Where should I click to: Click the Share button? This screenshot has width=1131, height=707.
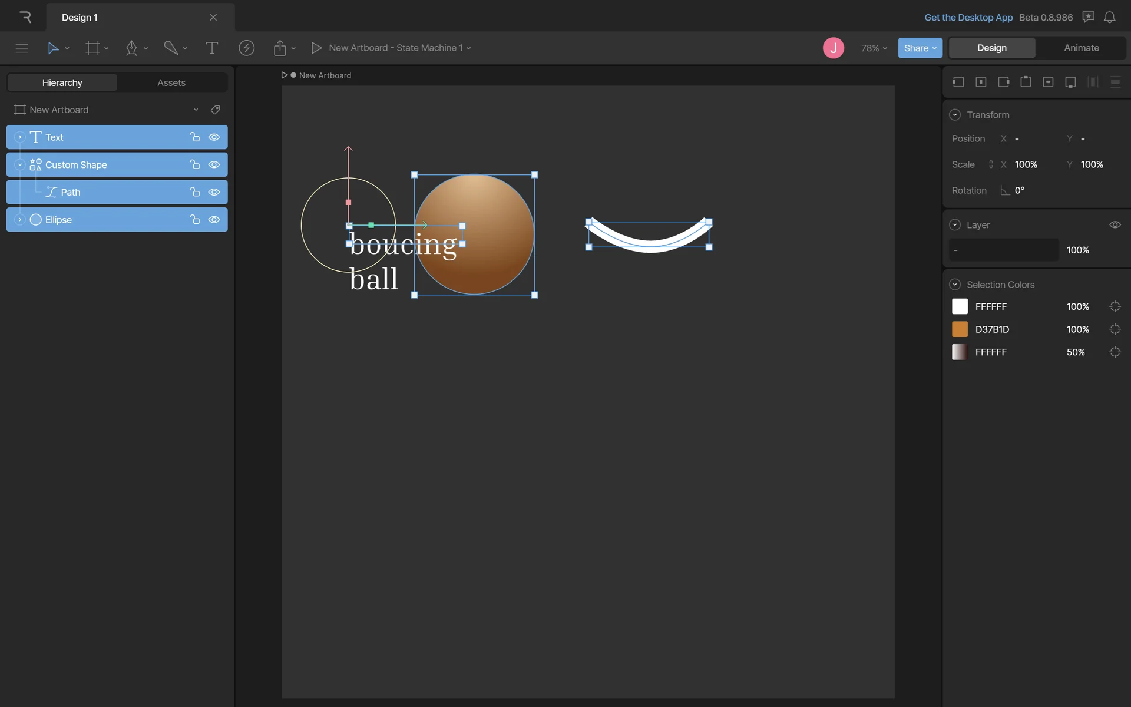[x=920, y=48]
